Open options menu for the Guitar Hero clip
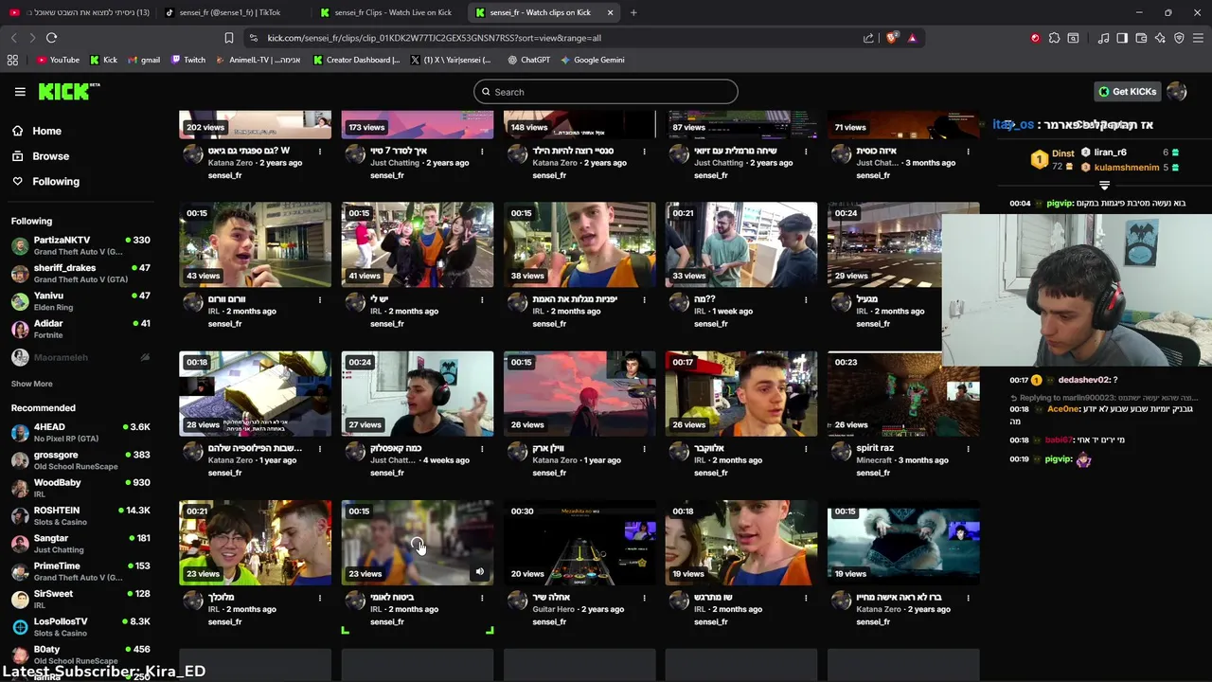Viewport: 1212px width, 682px height. pos(644,598)
